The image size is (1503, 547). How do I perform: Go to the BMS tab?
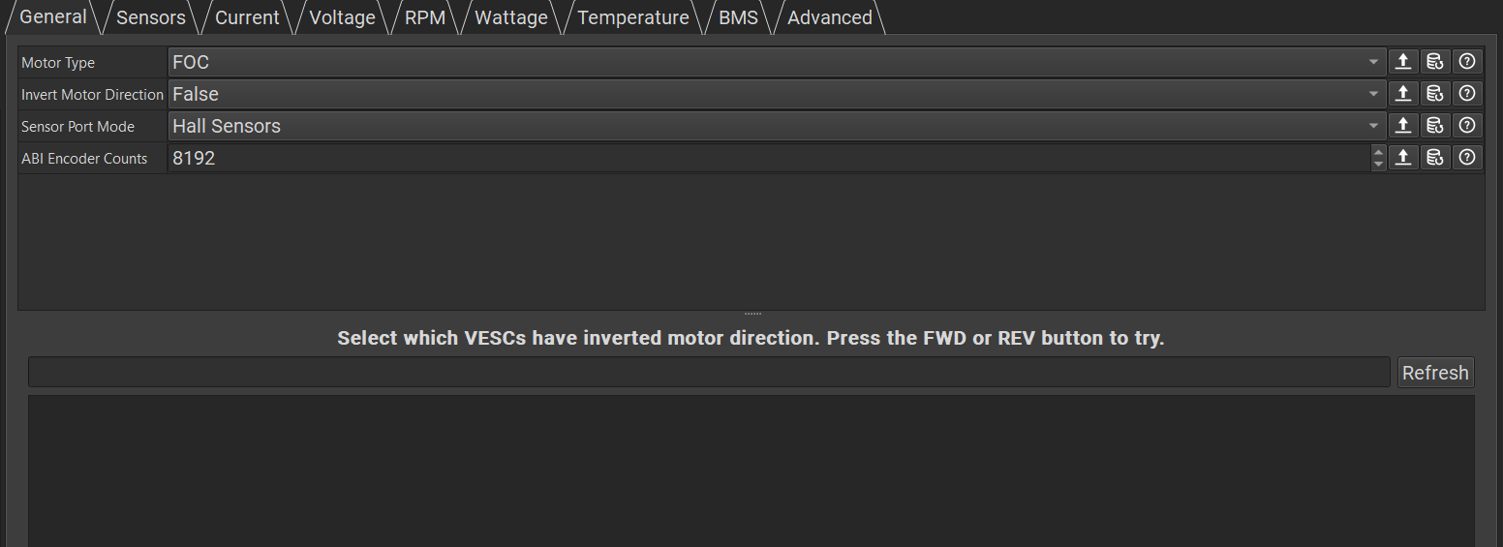[x=738, y=17]
